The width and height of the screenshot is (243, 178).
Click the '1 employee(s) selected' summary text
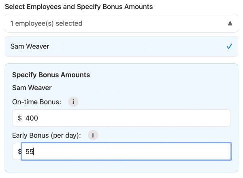(46, 23)
